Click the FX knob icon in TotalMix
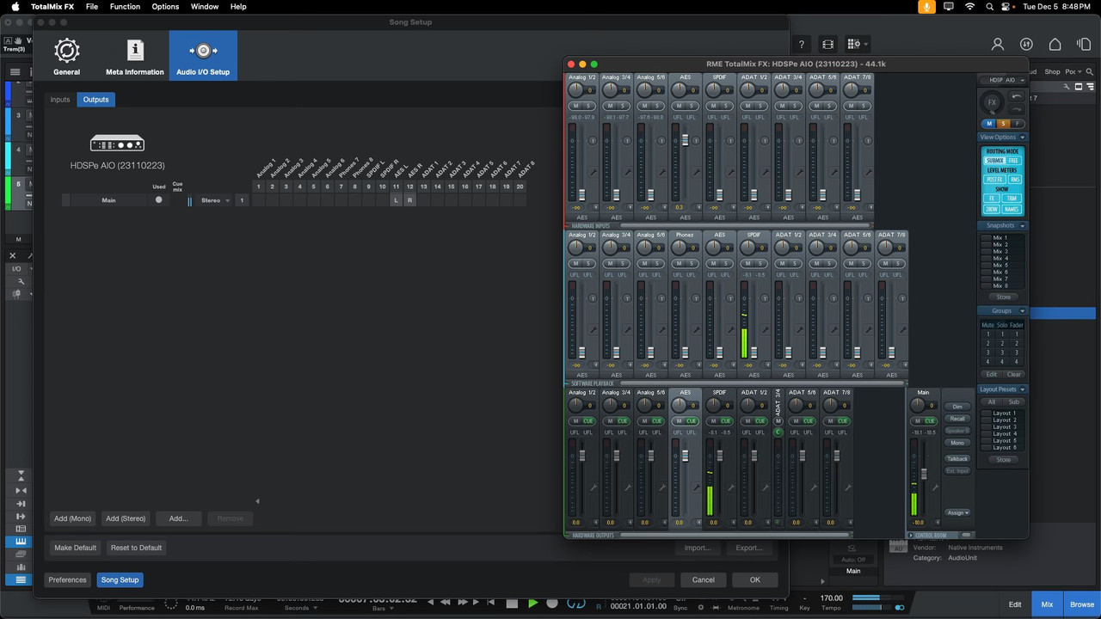Image resolution: width=1101 pixels, height=619 pixels. click(992, 102)
